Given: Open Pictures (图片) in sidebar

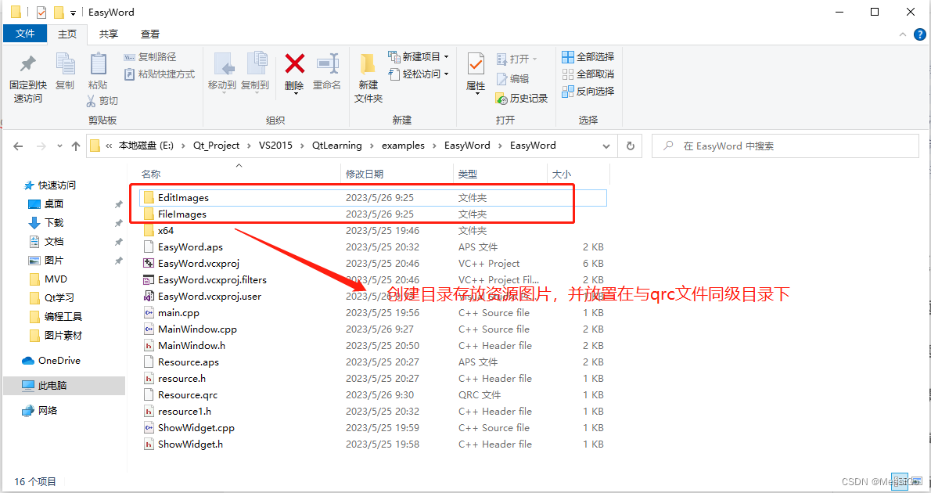Looking at the screenshot, I should (46, 260).
